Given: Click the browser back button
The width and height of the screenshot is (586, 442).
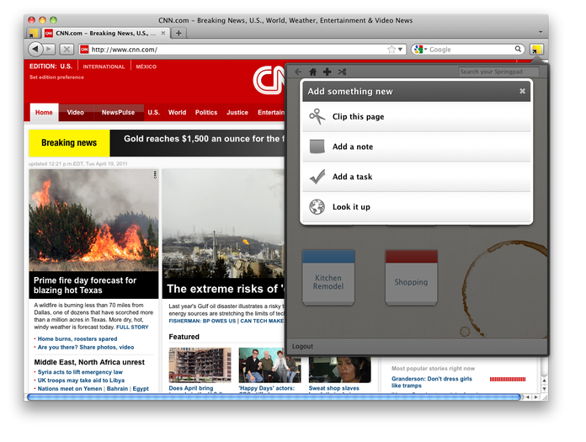Looking at the screenshot, I should tap(35, 50).
